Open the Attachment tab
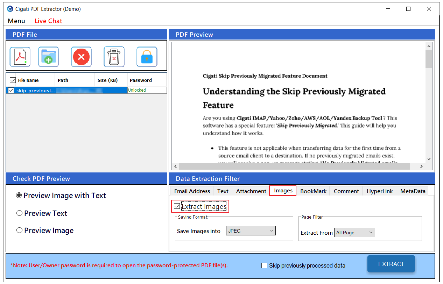 click(251, 191)
